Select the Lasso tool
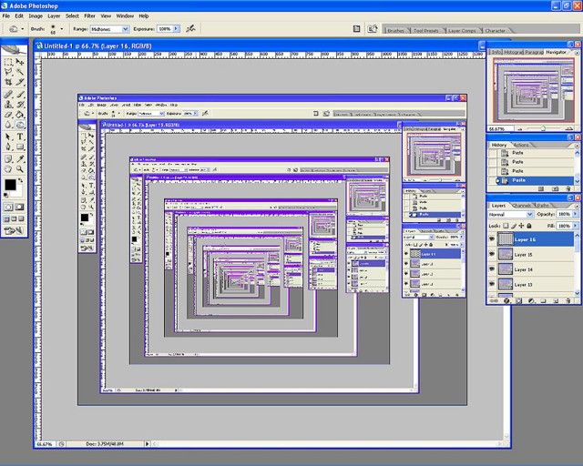This screenshot has height=466, width=583. pyautogui.click(x=8, y=72)
